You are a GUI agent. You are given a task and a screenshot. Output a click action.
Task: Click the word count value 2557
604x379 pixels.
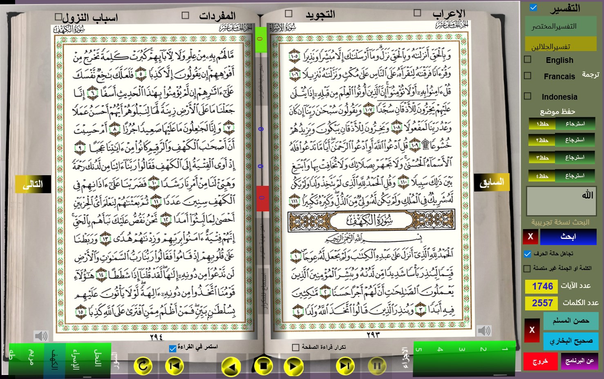(x=542, y=303)
